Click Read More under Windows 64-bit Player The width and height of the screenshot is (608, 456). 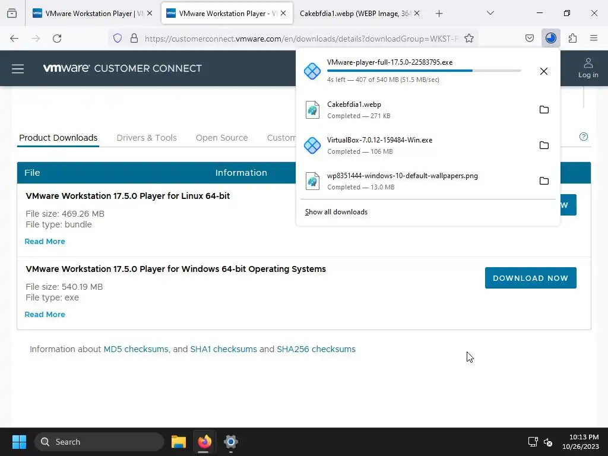(x=45, y=315)
